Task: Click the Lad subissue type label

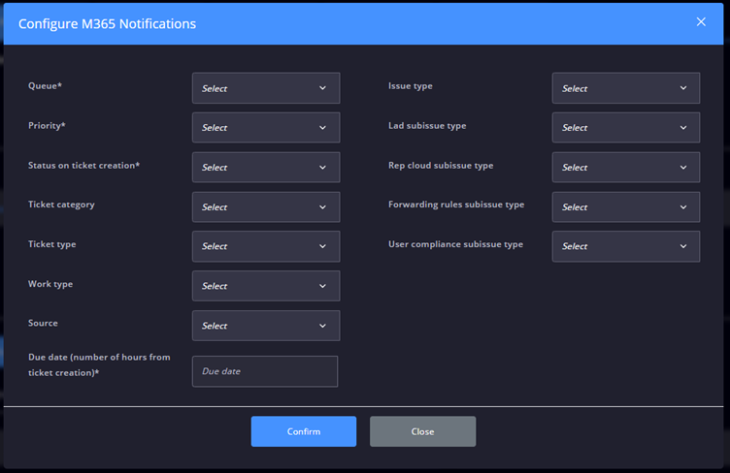Action: click(427, 126)
